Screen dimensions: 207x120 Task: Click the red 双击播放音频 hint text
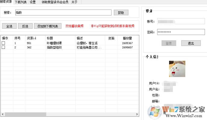click(x=74, y=26)
